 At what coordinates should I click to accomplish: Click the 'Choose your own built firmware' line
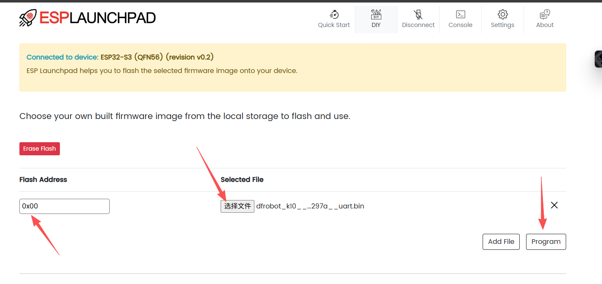(x=185, y=116)
